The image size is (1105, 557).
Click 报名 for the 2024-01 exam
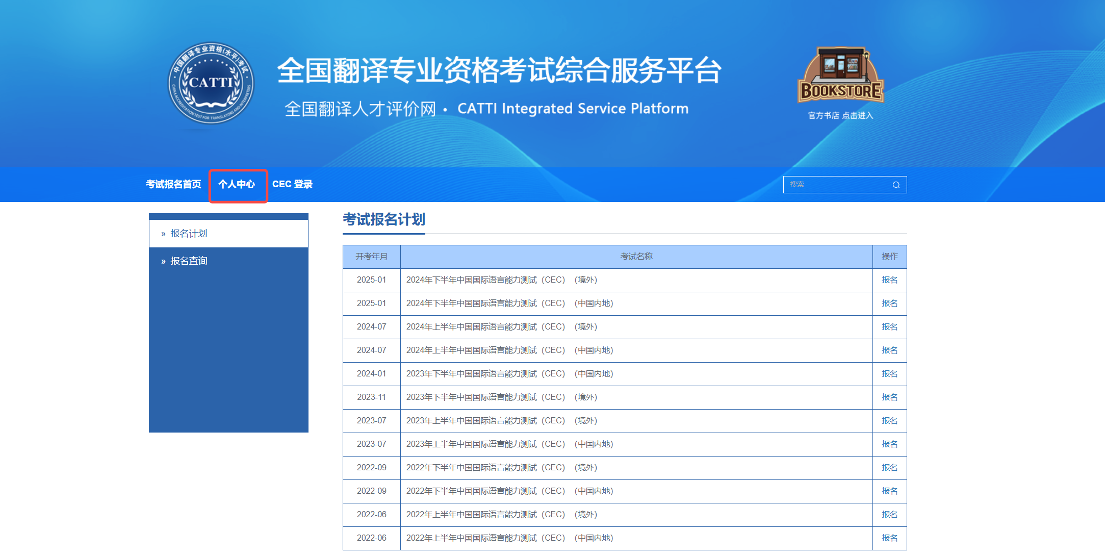(x=890, y=374)
